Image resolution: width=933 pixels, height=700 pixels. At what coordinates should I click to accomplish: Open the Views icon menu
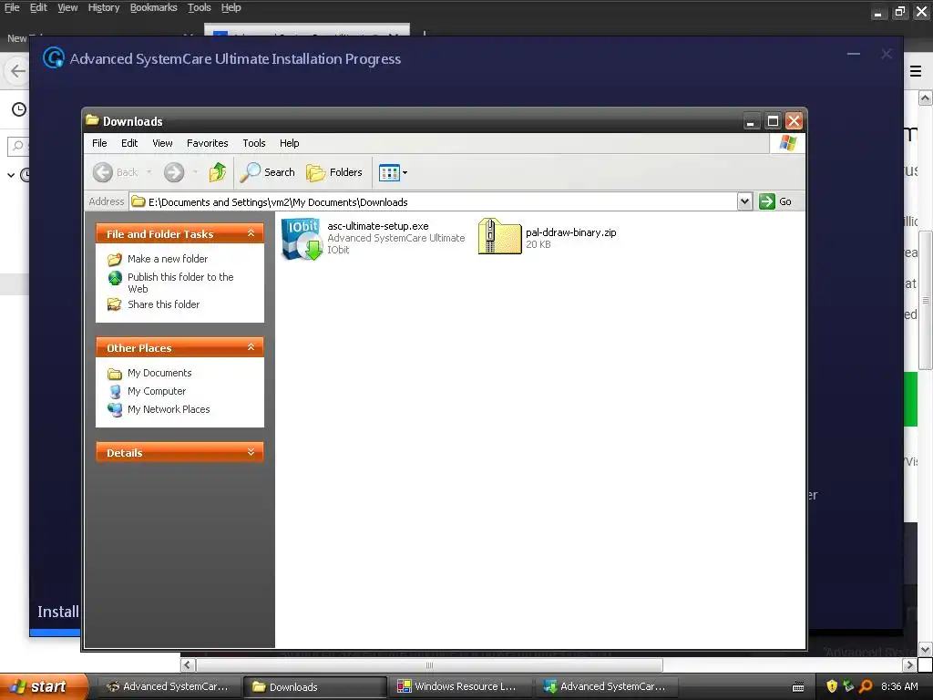tap(393, 172)
